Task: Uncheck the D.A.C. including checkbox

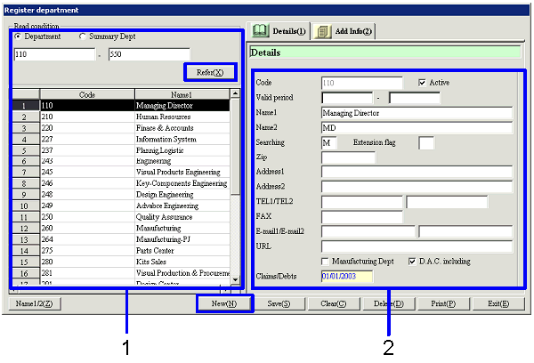Action: (411, 261)
